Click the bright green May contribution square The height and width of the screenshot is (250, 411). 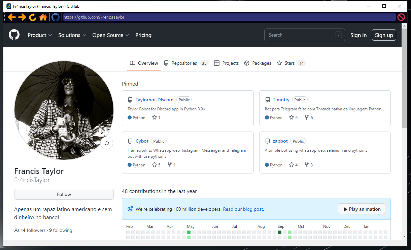click(189, 232)
